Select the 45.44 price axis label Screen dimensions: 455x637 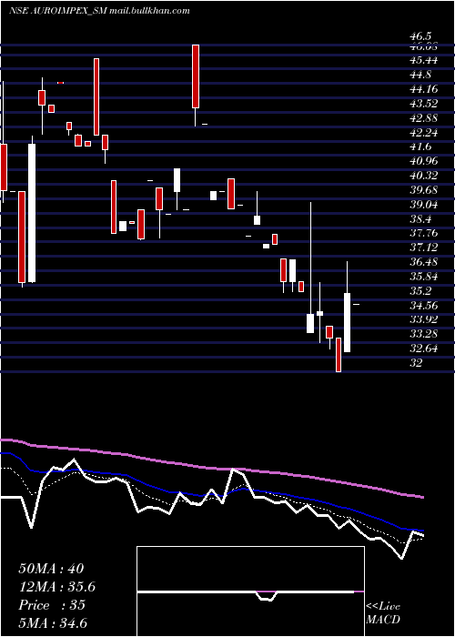(x=424, y=60)
